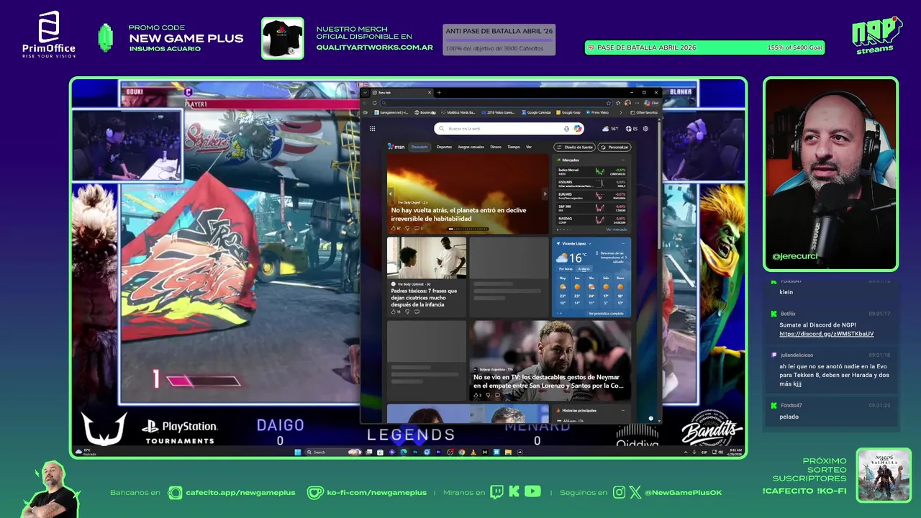This screenshot has height=518, width=921.
Task: Click the browser address bar
Action: [496, 103]
